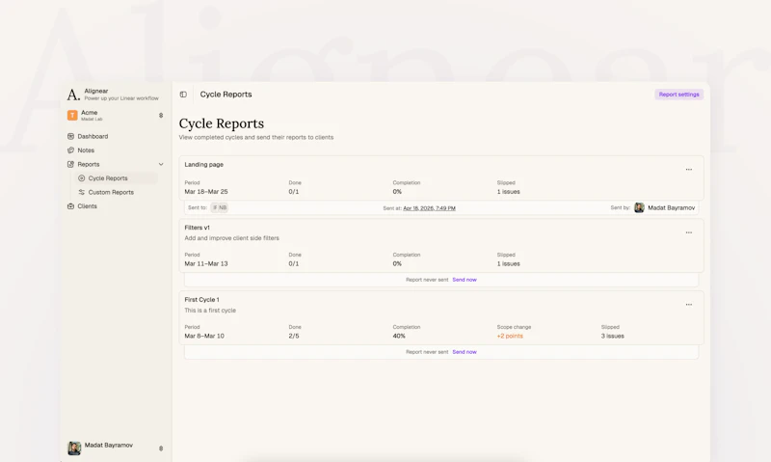This screenshot has height=462, width=771.
Task: Open Notes in the sidebar
Action: 86,150
